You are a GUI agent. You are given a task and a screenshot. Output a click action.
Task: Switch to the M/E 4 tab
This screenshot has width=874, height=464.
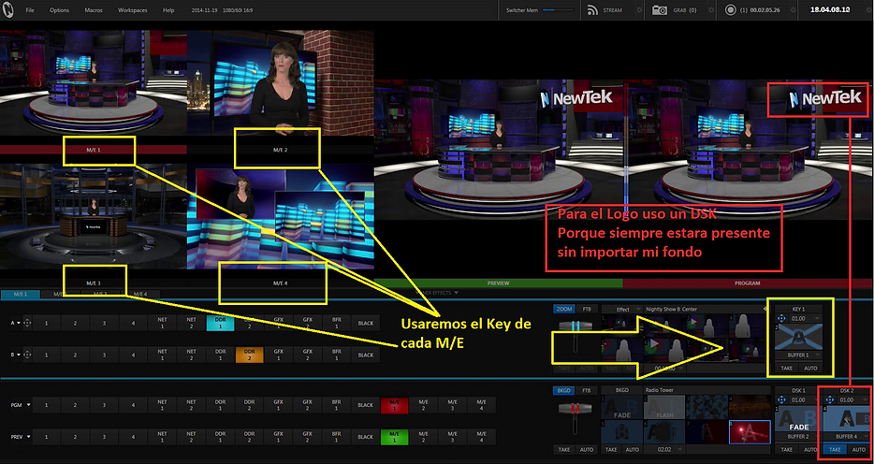tap(140, 294)
